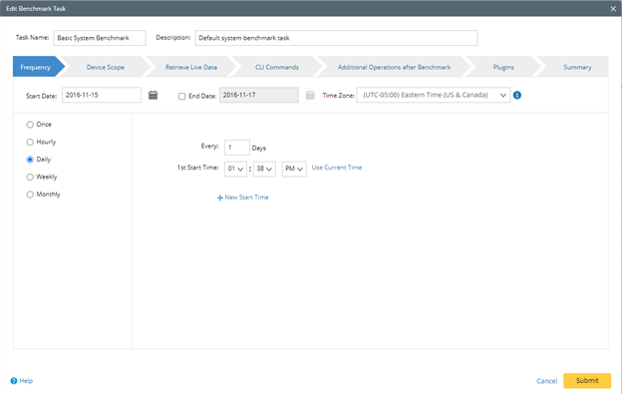Close the Edit Benchmark Task dialog
622x394 pixels.
613,9
